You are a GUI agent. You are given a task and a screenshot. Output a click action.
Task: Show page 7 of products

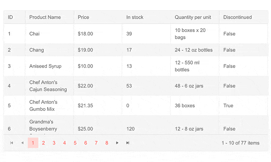(x=96, y=143)
